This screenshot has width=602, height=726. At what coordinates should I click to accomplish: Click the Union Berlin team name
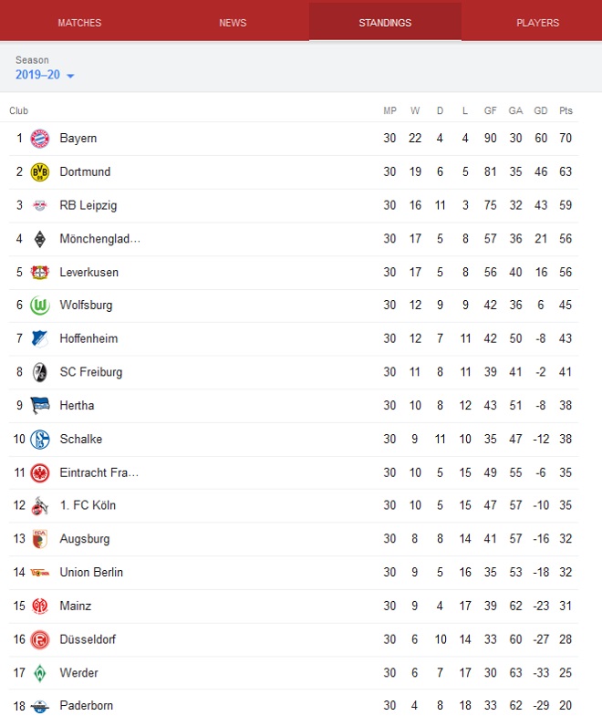point(91,573)
